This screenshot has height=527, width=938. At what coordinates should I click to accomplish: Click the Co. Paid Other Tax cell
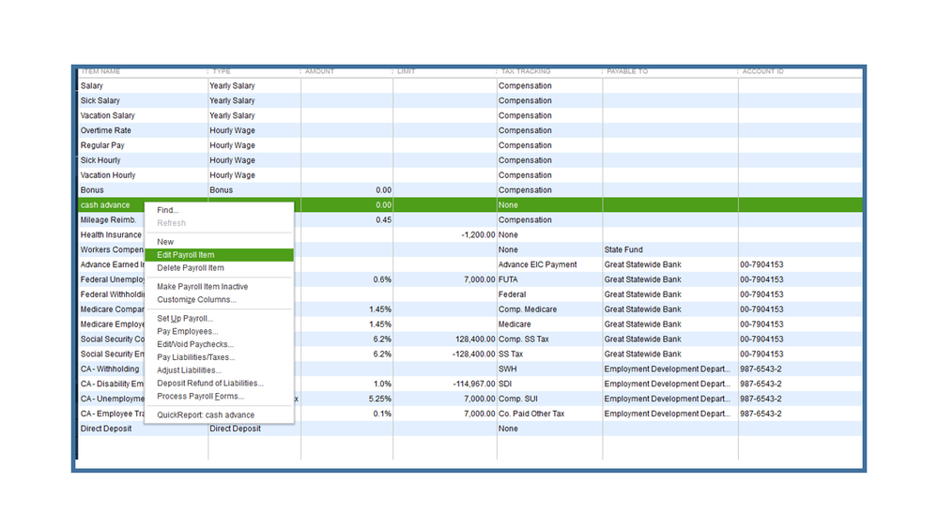pyautogui.click(x=531, y=414)
